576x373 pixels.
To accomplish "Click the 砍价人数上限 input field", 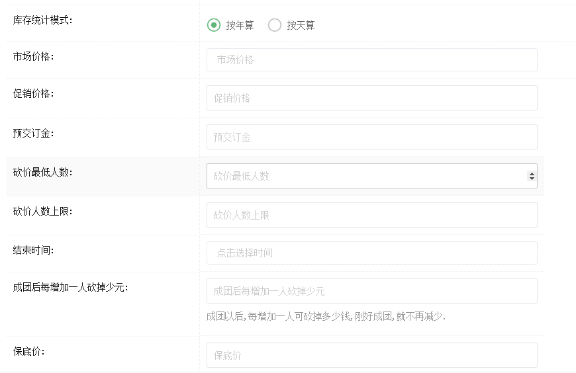I will pyautogui.click(x=371, y=215).
